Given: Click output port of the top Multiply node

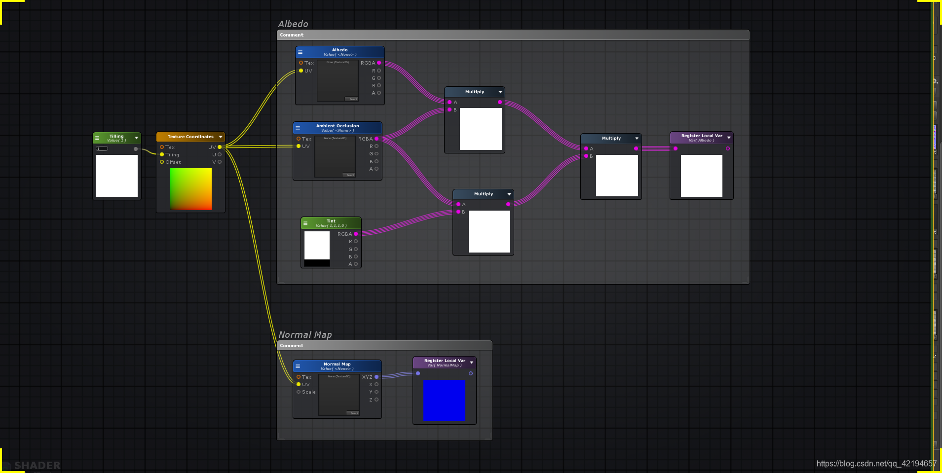Looking at the screenshot, I should pyautogui.click(x=500, y=102).
